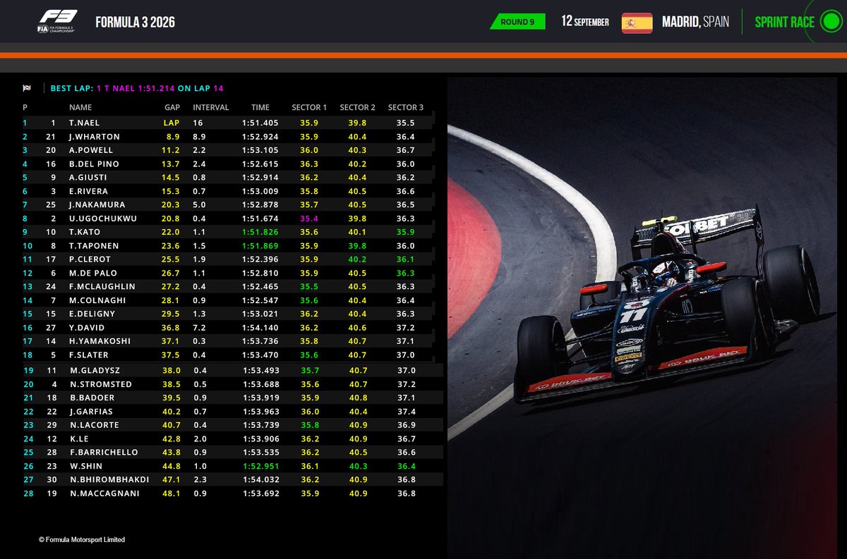Click the FORMULA 3 2026 title

click(136, 23)
